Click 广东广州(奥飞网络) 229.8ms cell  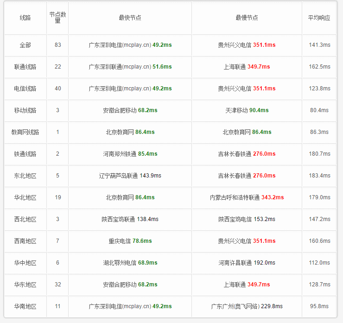click(x=247, y=306)
